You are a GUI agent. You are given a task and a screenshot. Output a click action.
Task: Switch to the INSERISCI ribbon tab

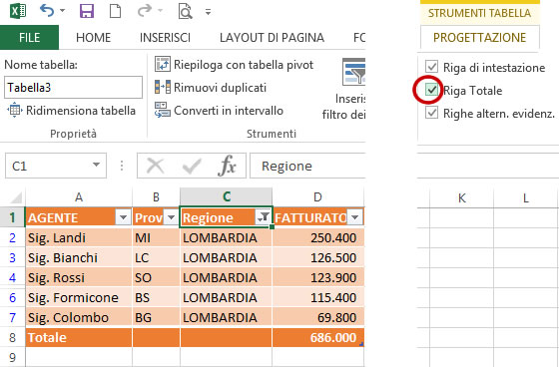[x=165, y=38]
